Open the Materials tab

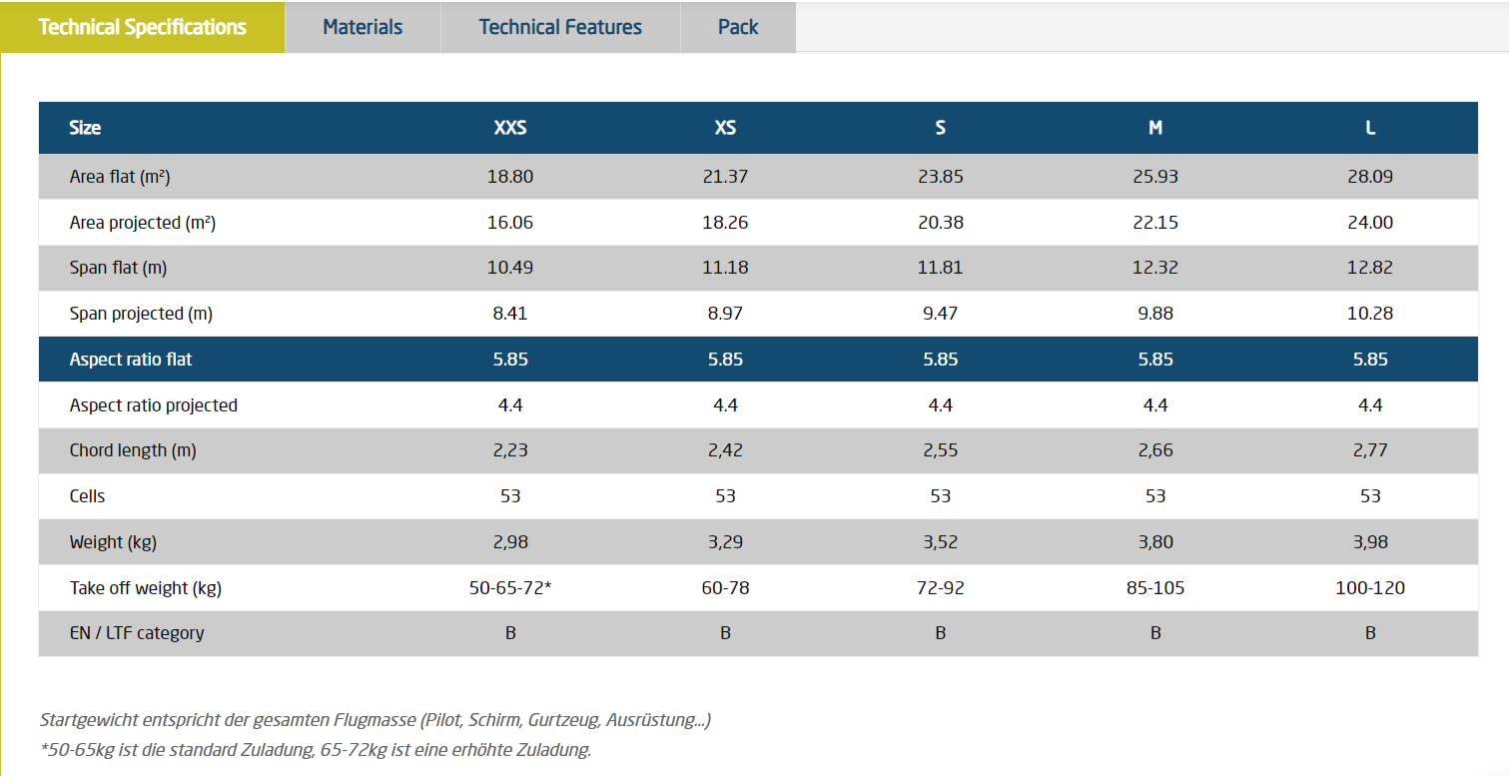[363, 27]
